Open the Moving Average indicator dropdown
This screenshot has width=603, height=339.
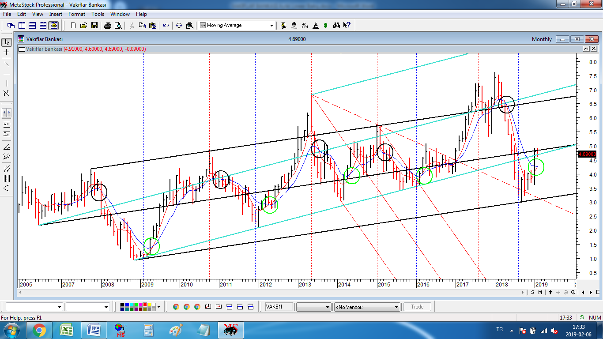pyautogui.click(x=271, y=25)
